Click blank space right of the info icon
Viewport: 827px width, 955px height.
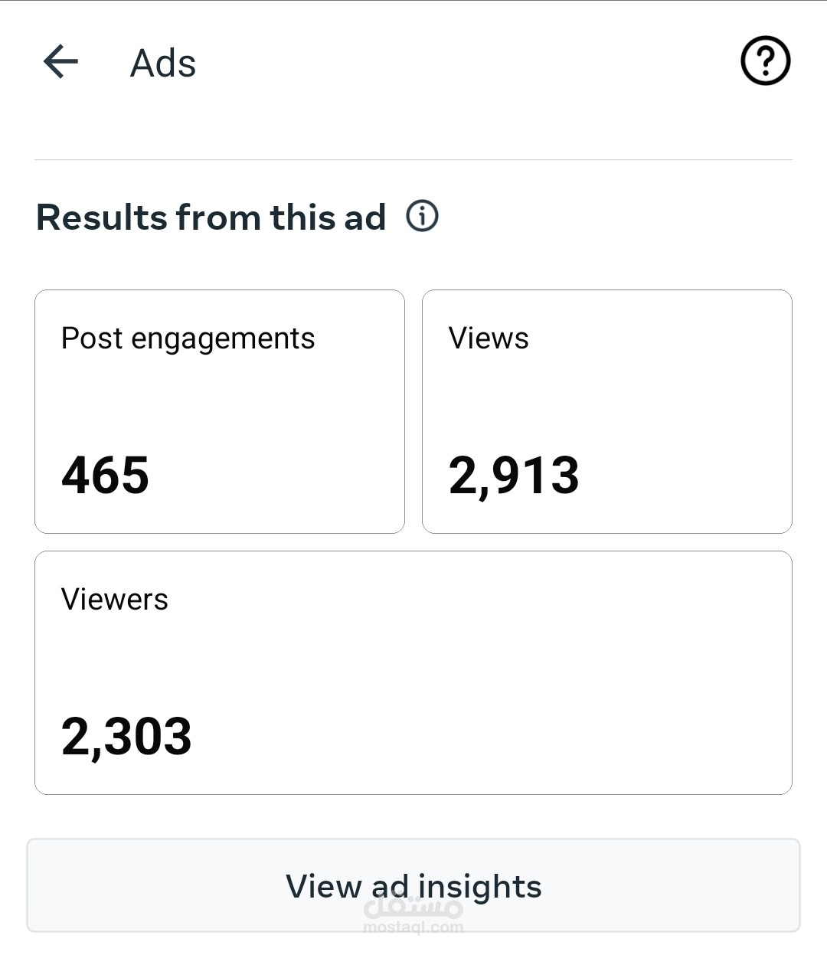pos(613,217)
